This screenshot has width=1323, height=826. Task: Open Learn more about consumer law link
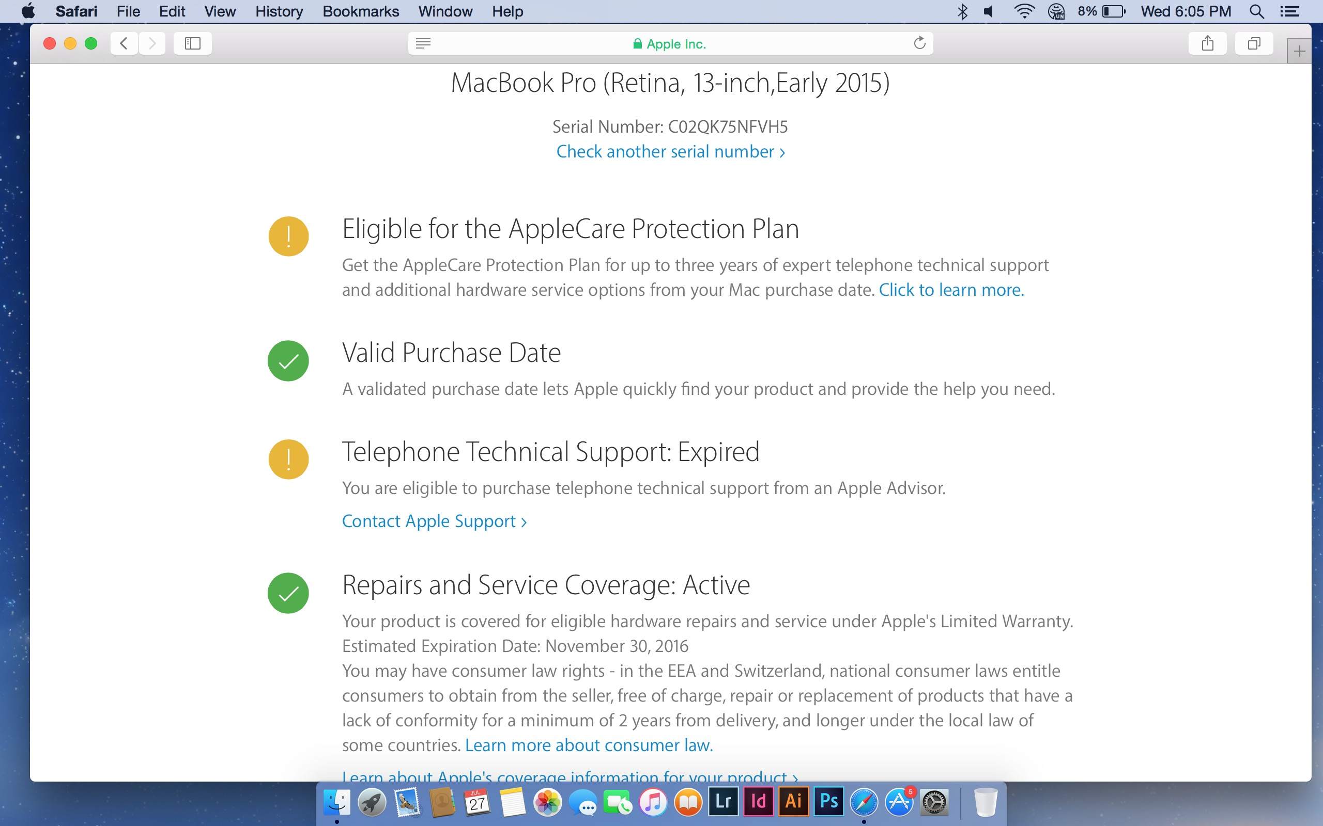coord(589,745)
